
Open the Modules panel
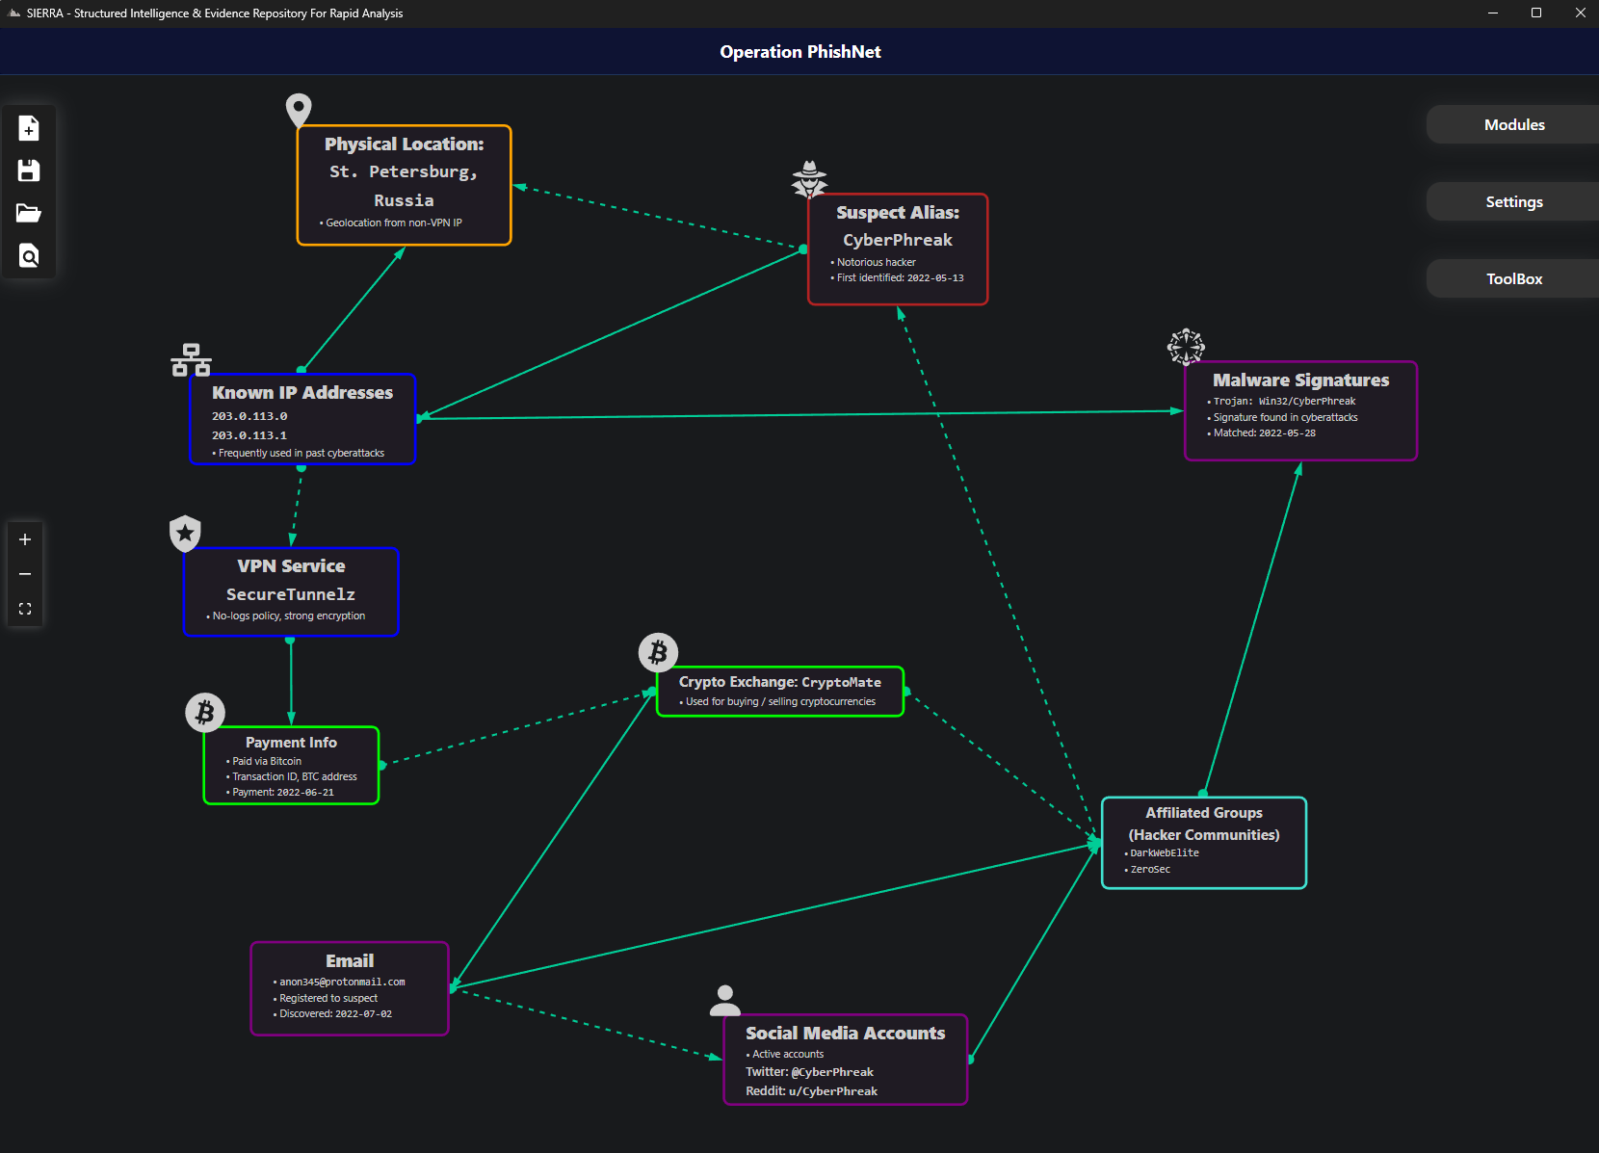[1513, 124]
